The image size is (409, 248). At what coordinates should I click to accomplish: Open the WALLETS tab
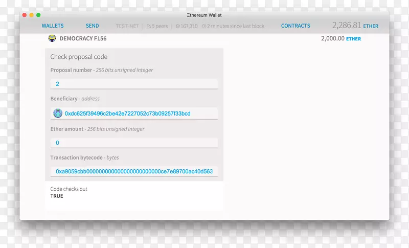coord(53,26)
